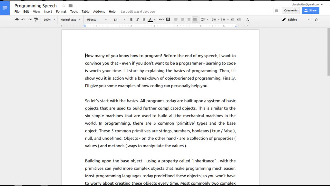This screenshot has height=186, width=330.
Task: Insert a comment from the toolbar
Action: coord(168,20)
